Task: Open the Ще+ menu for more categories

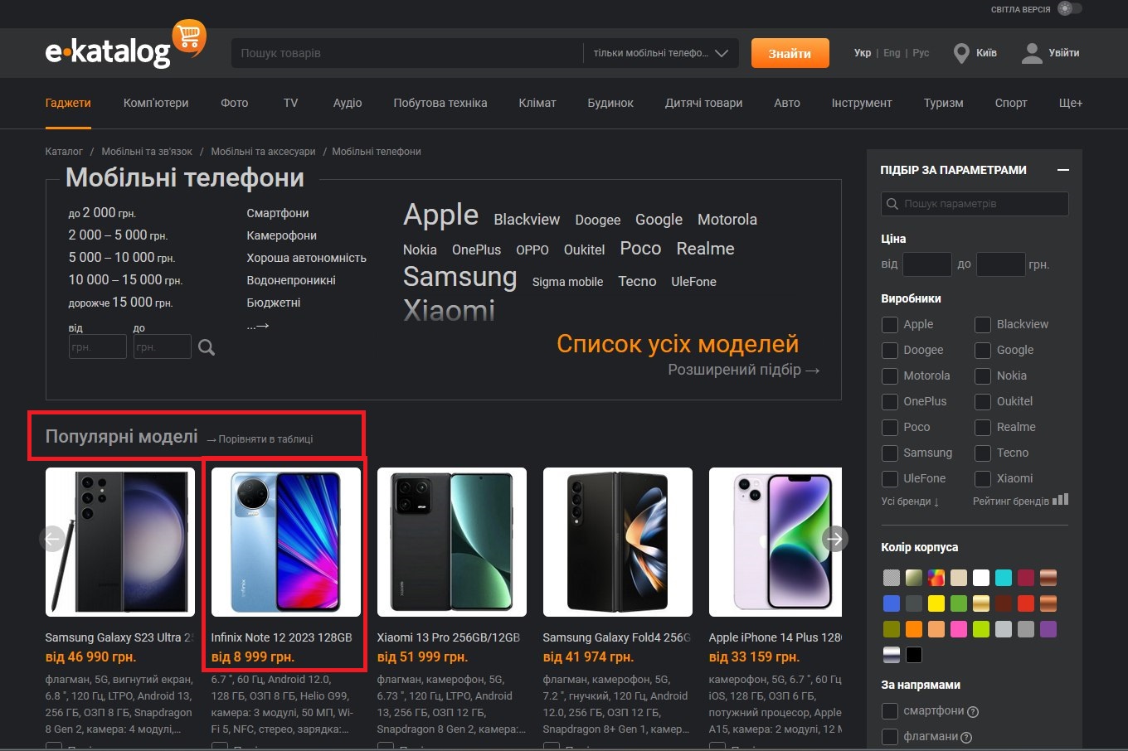Action: (x=1071, y=103)
